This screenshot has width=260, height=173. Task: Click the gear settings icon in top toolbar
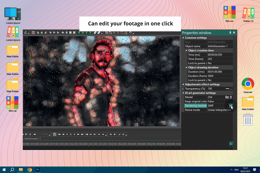pyautogui.click(x=130, y=32)
